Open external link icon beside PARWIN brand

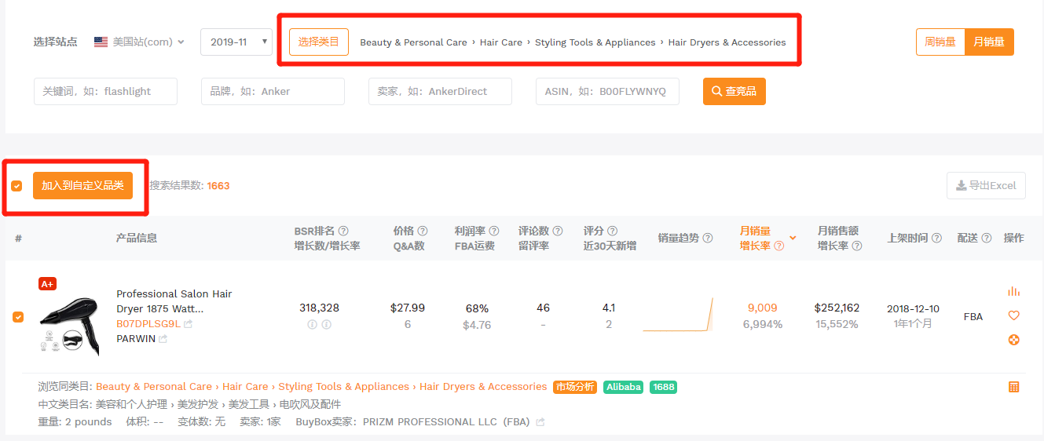163,339
